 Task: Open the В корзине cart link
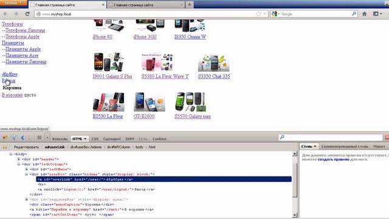[x=12, y=95]
